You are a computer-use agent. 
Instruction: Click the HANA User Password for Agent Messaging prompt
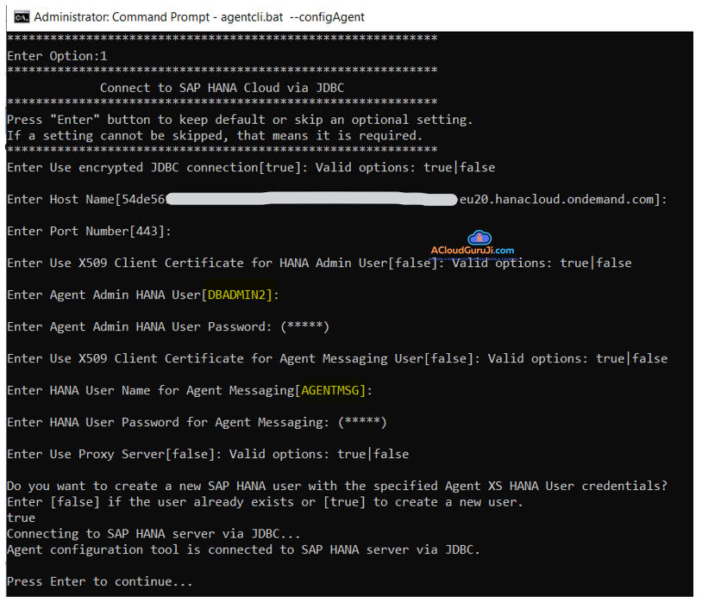click(197, 422)
